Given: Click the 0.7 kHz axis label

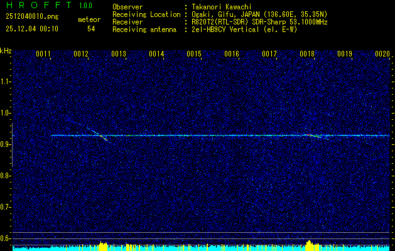Looking at the screenshot, I should [5, 207].
